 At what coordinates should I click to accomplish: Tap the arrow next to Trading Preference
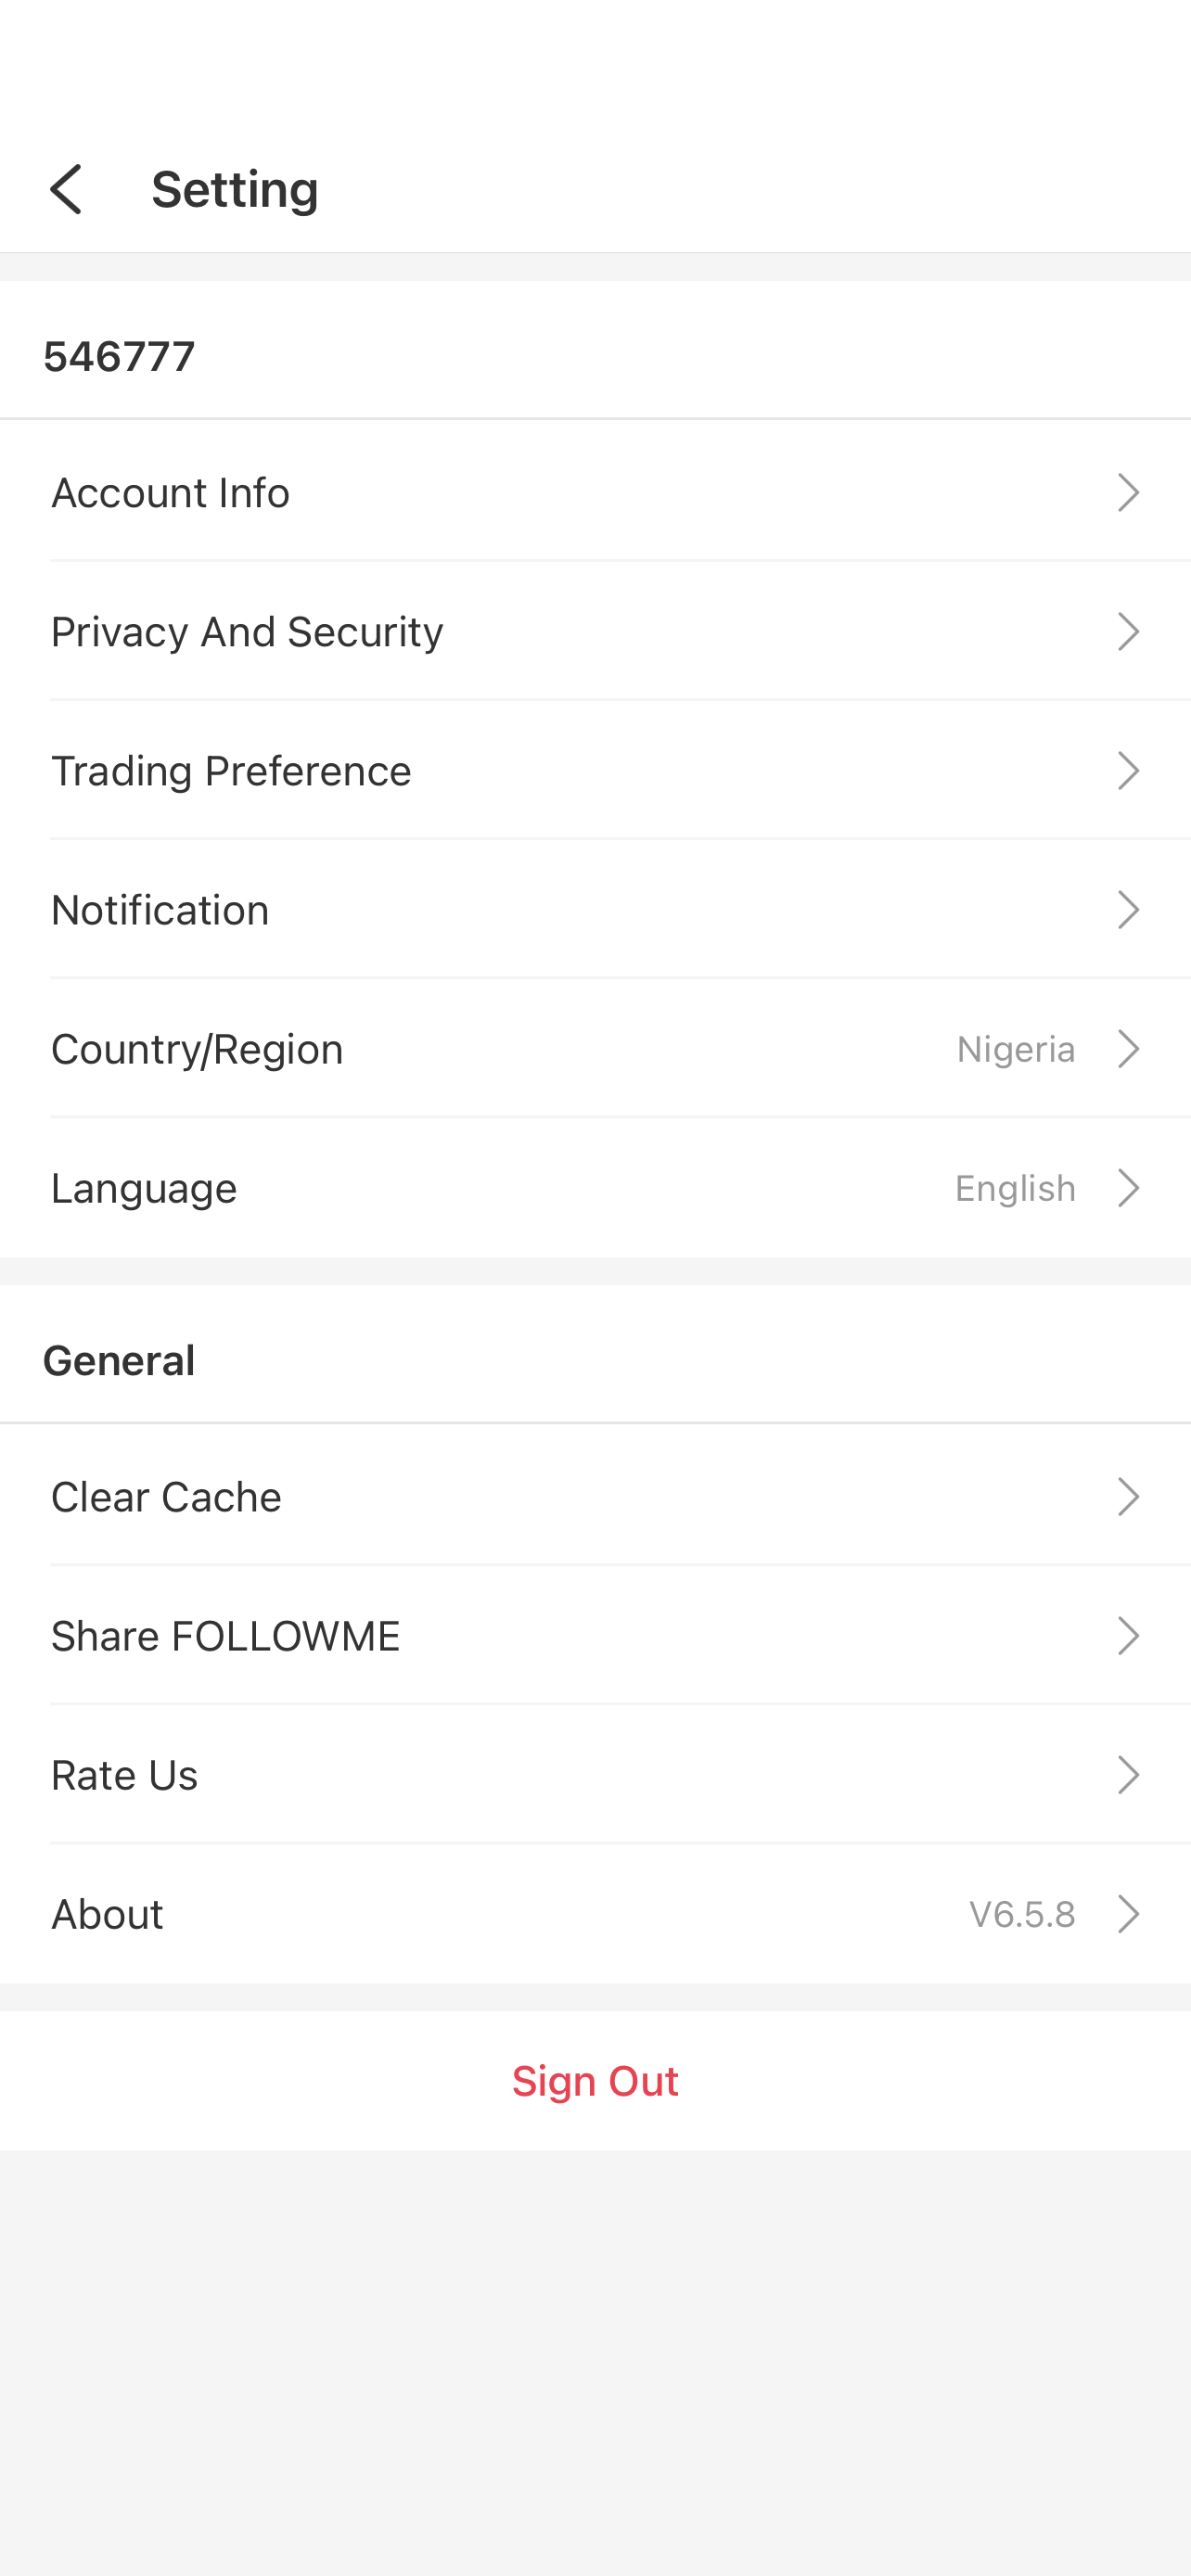tap(1128, 770)
